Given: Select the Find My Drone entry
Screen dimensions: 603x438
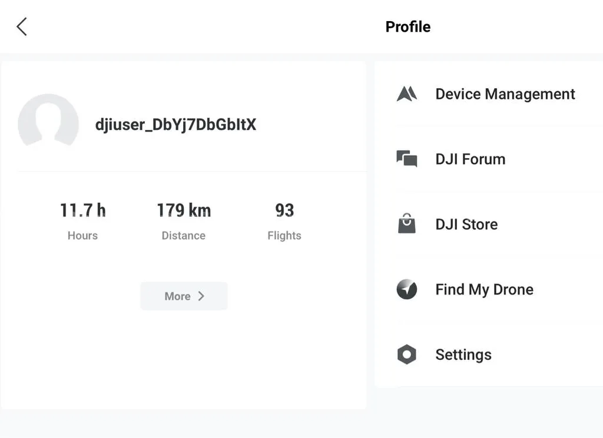Looking at the screenshot, I should tap(488, 289).
